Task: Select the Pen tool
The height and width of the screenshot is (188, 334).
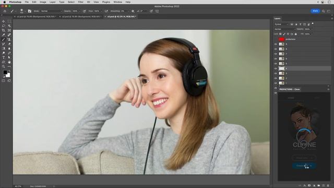Action: tap(9, 53)
